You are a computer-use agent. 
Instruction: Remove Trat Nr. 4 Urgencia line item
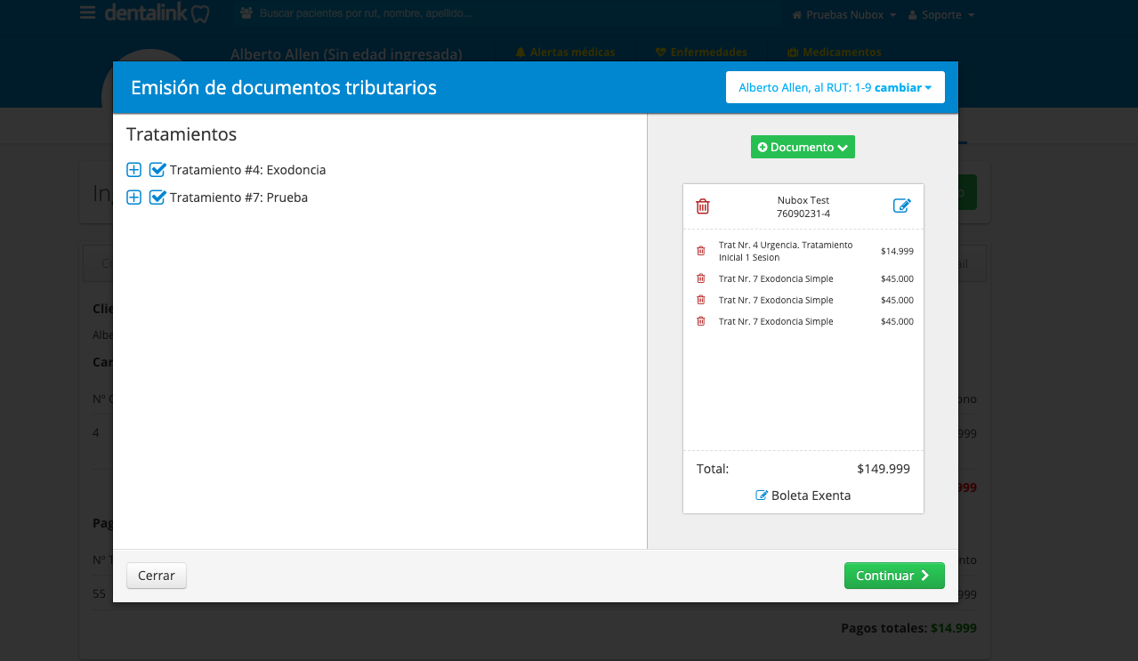pyautogui.click(x=700, y=251)
